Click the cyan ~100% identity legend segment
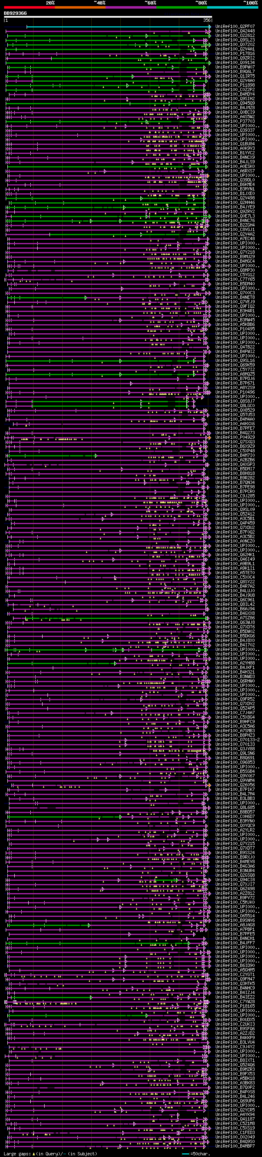Viewport: 262px width, 1157px height. (x=233, y=7)
